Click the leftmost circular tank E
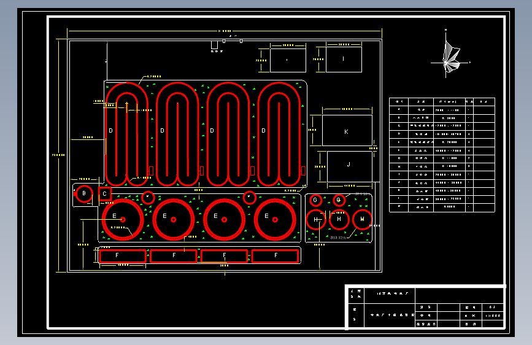Image resolution: width=532 pixels, height=345 pixels. tap(123, 220)
